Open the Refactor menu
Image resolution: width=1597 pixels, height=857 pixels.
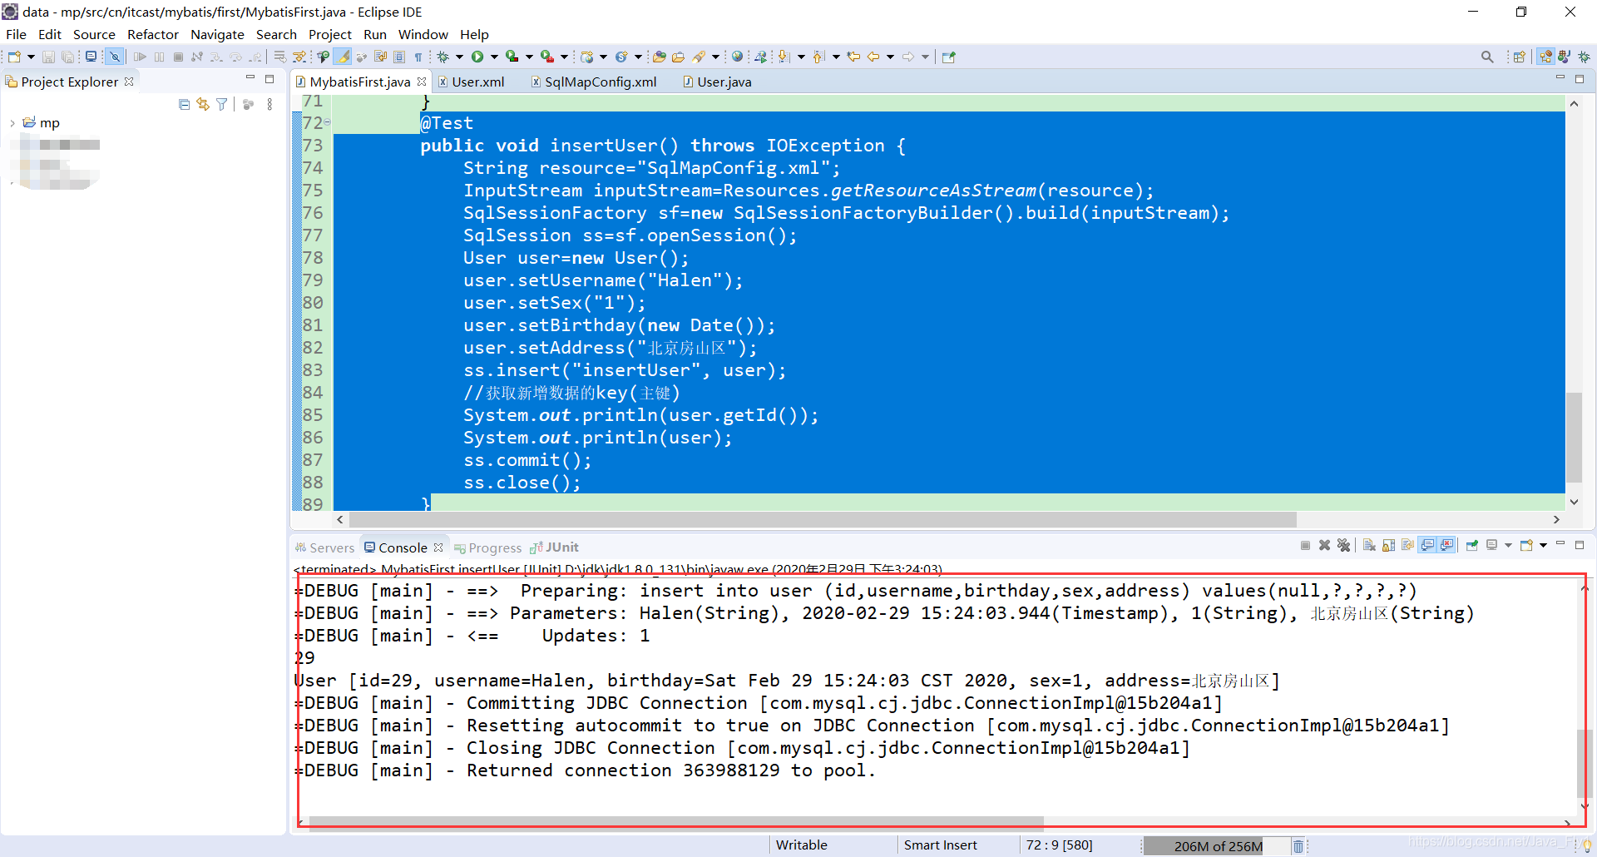153,34
